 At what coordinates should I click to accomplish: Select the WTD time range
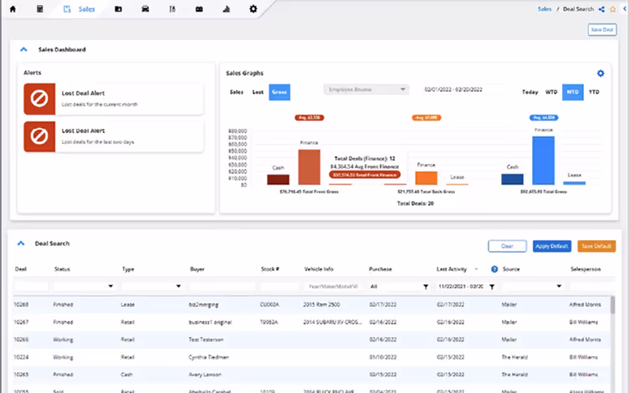[551, 92]
